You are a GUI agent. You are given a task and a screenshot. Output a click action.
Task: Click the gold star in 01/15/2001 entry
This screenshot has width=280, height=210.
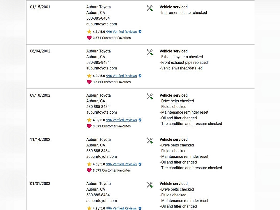(x=89, y=32)
